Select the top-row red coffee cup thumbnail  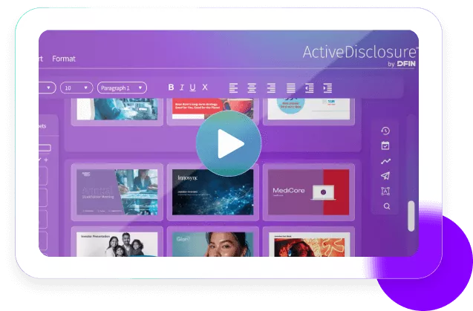pyautogui.click(x=212, y=109)
